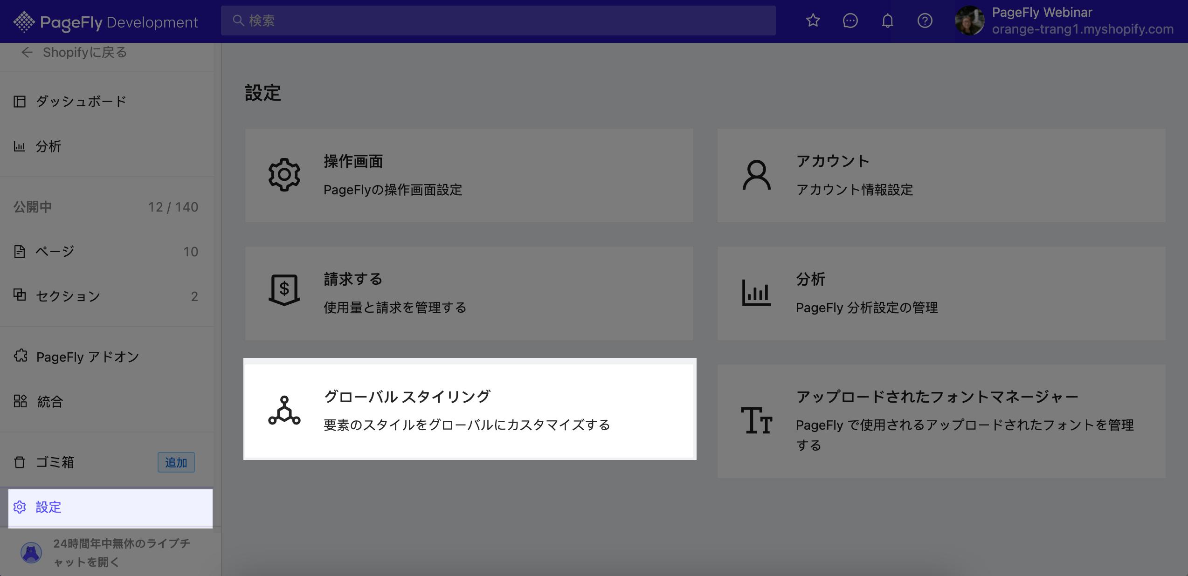
Task: Open the PageFly Webinar account avatar
Action: pyautogui.click(x=969, y=21)
